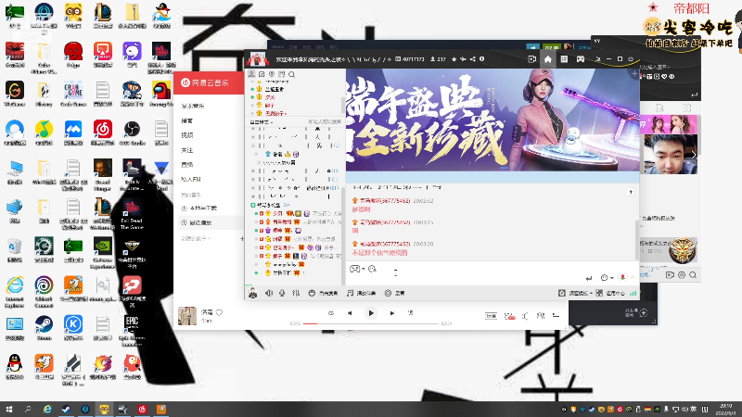Screen dimensions: 742x417
Task: Select the member list icon above the YY user list
Action: point(251,74)
